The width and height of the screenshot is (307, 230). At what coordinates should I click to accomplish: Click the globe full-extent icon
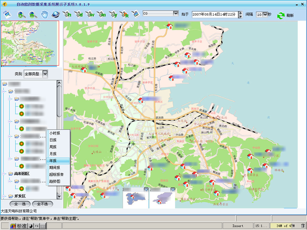tap(56, 14)
